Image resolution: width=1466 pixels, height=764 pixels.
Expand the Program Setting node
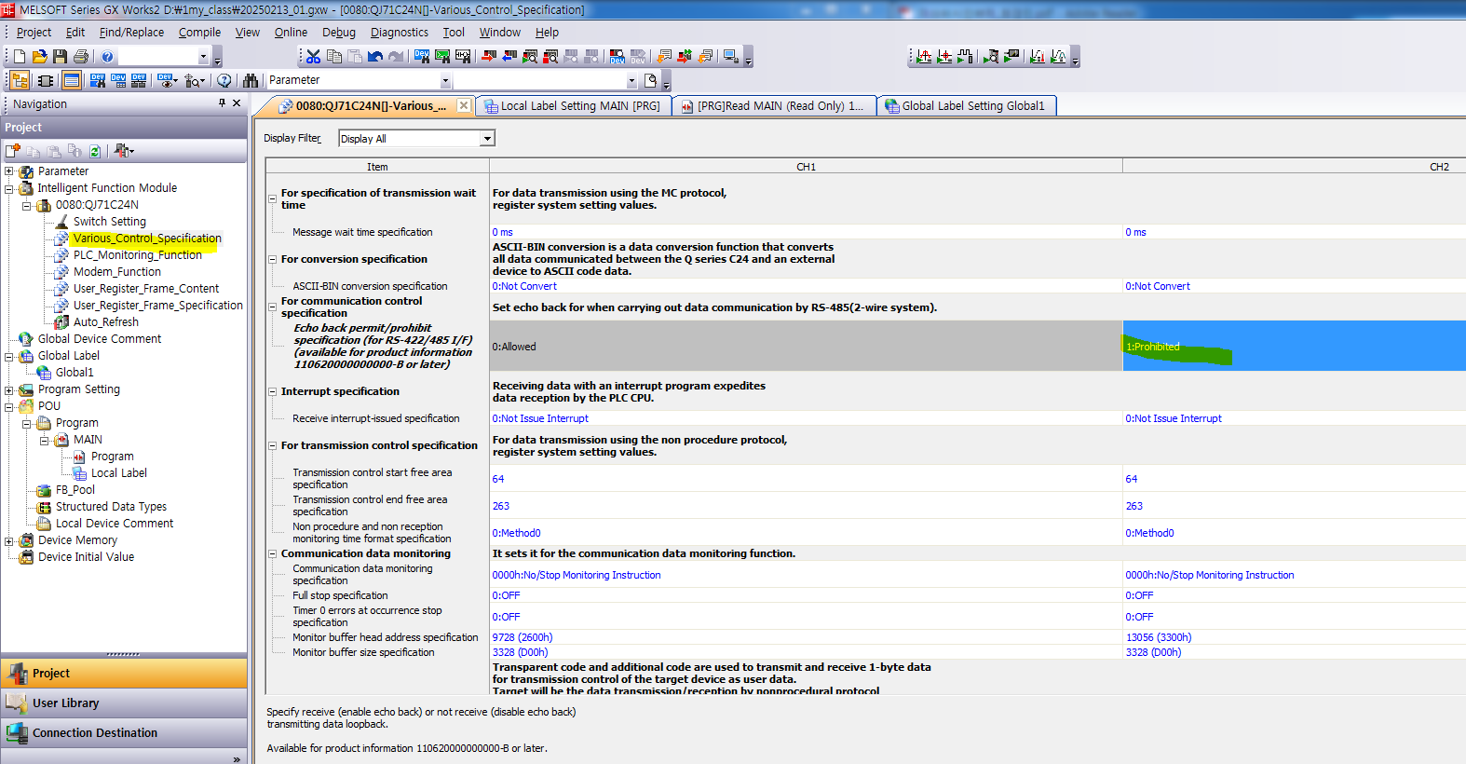[9, 389]
